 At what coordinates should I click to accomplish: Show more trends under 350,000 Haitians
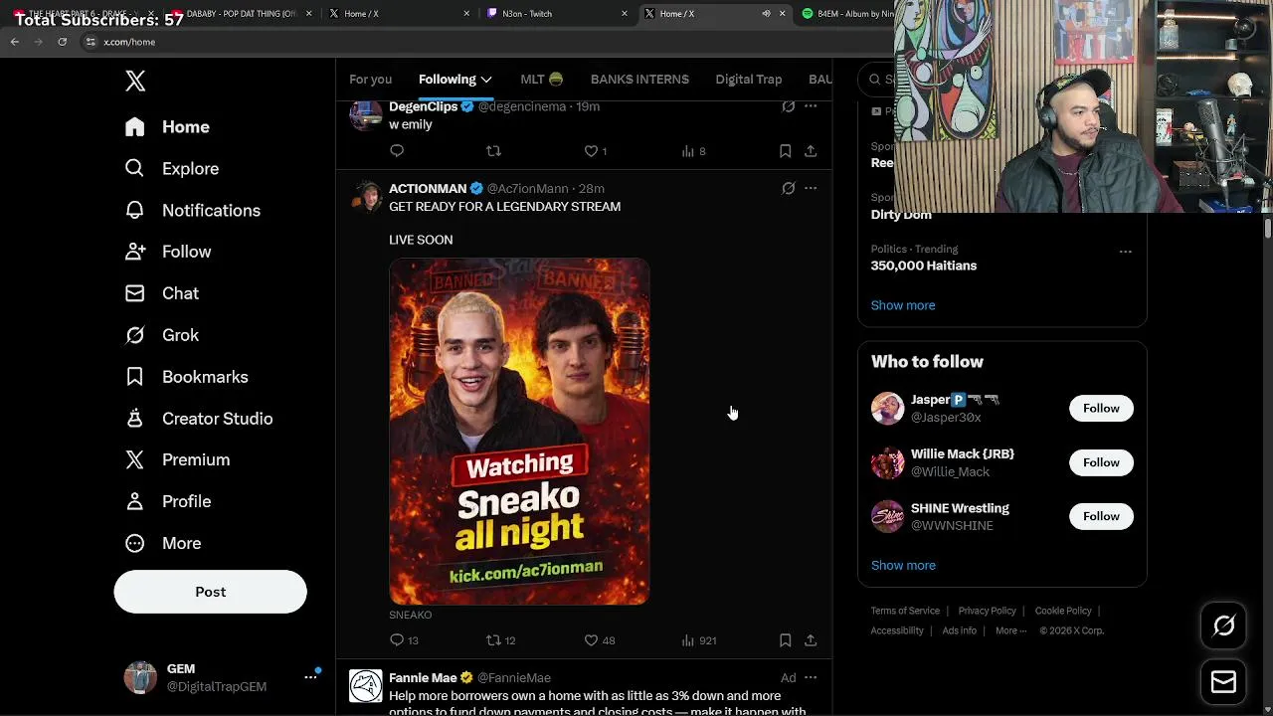(x=903, y=305)
